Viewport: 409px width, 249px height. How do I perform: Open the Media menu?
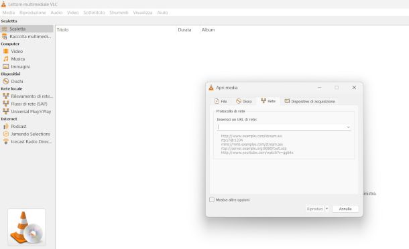pos(9,13)
